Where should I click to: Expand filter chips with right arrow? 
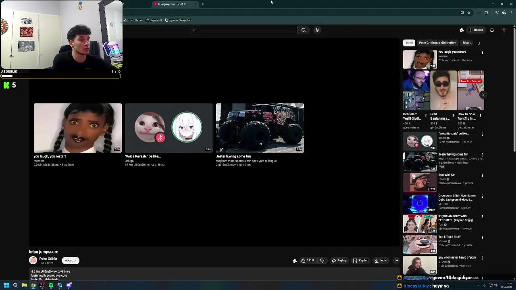pyautogui.click(x=479, y=43)
